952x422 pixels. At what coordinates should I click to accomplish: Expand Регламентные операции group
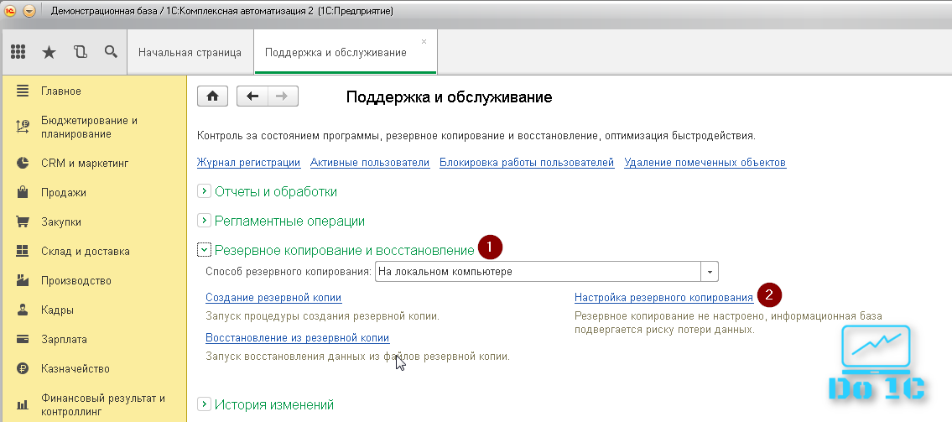click(204, 221)
